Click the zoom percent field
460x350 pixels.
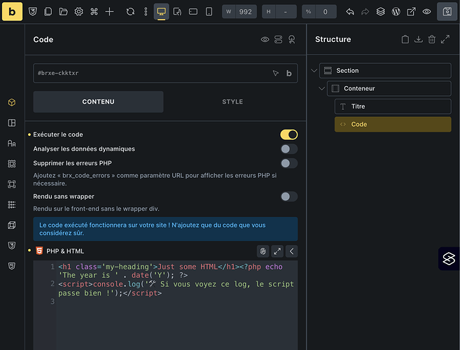(x=319, y=12)
